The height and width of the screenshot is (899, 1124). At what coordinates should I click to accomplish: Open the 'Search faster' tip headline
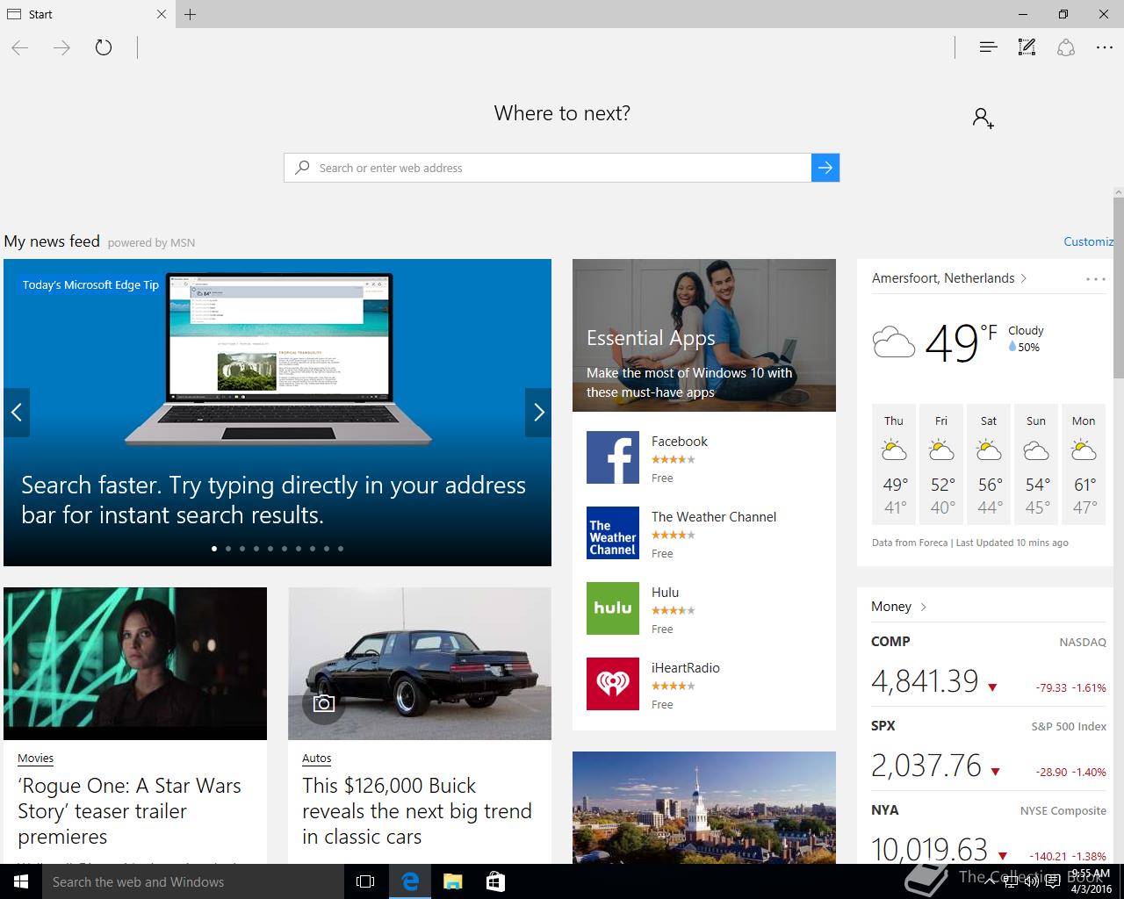[x=273, y=500]
